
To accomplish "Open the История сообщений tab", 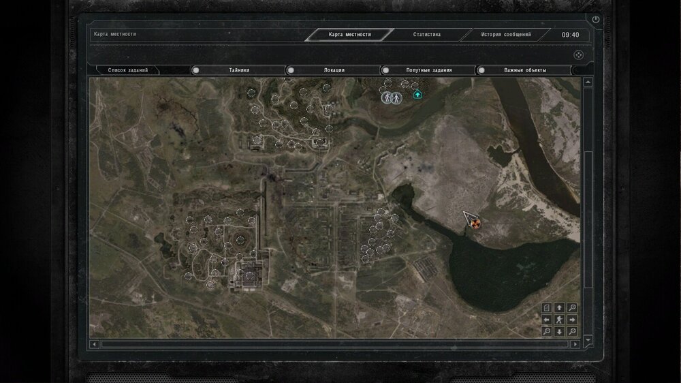I will tap(505, 34).
